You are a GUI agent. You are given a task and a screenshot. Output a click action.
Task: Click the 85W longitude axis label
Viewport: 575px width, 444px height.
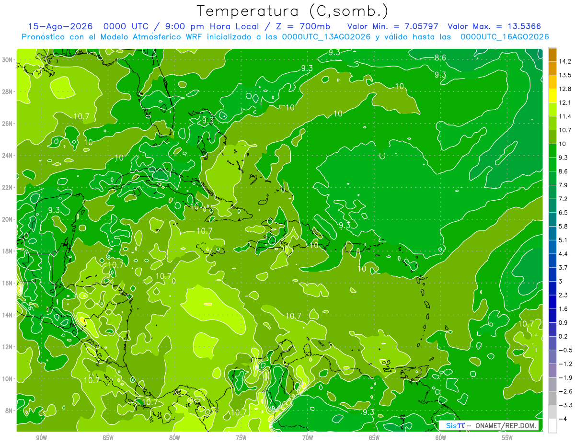108,438
